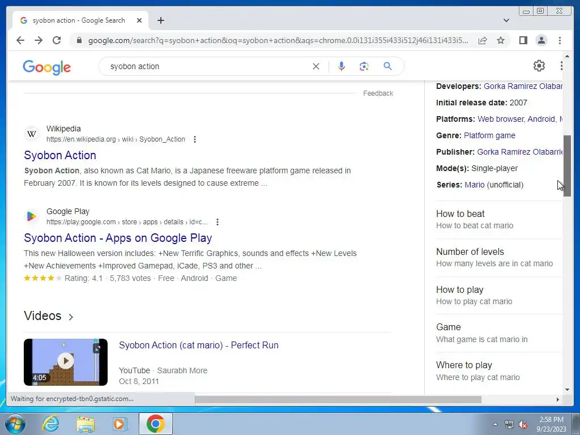Open the Chrome side panel
Image resolution: width=580 pixels, height=435 pixels.
(523, 40)
